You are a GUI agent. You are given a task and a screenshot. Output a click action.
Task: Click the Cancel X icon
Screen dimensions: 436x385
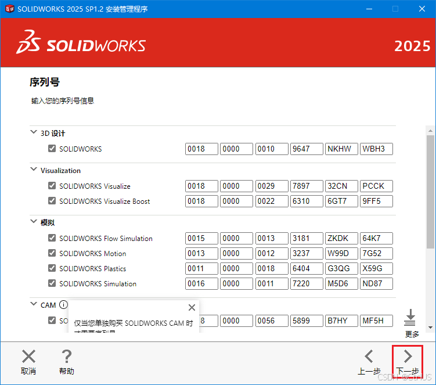pyautogui.click(x=28, y=357)
